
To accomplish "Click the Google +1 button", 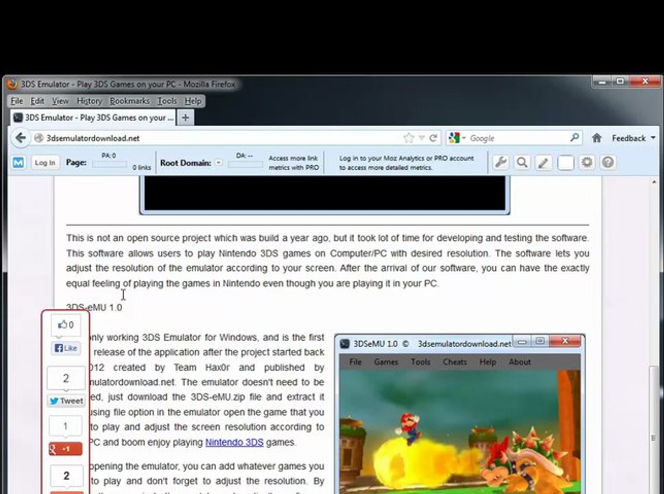I will 66,449.
